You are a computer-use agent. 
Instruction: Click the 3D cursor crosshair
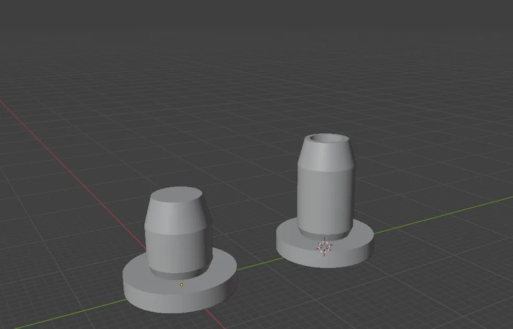click(324, 247)
